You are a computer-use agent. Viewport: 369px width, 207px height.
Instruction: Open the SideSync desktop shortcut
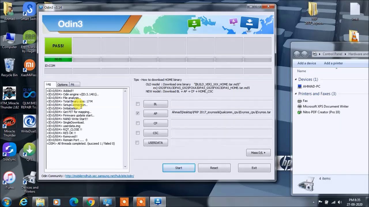tap(10, 152)
